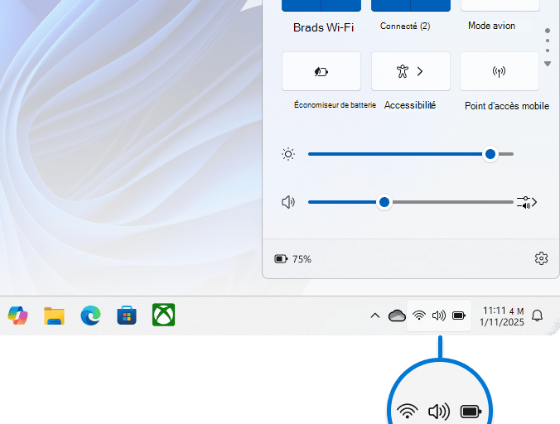Open all settings gear icon
560x424 pixels.
point(541,258)
